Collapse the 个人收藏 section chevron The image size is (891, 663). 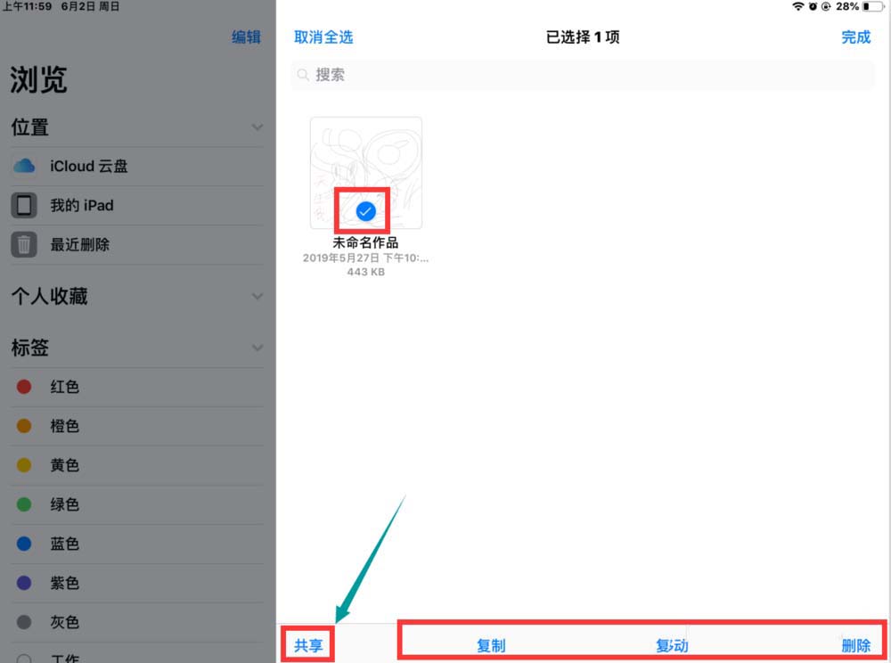coord(257,297)
